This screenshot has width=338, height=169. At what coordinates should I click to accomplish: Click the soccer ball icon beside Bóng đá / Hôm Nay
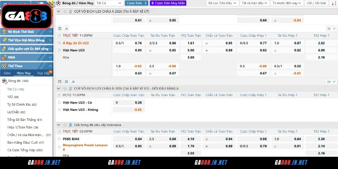(58, 3)
